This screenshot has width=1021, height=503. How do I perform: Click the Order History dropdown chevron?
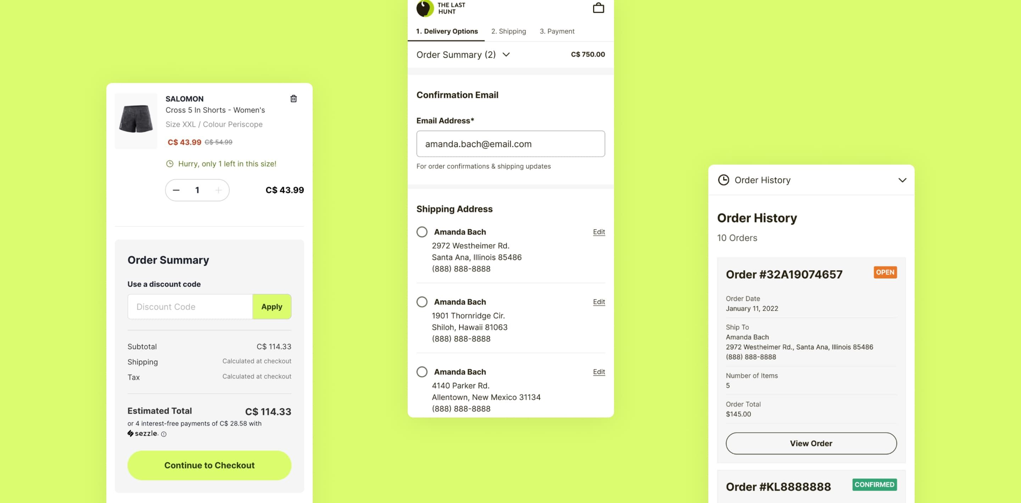[902, 180]
